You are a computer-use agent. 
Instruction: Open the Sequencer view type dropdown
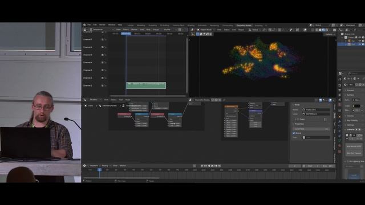pos(102,30)
